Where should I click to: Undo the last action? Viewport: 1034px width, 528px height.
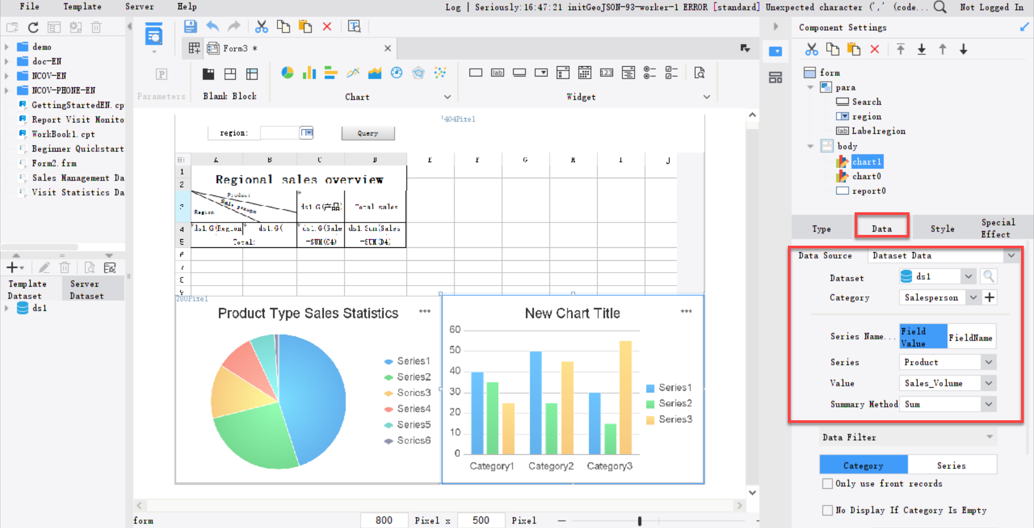(213, 26)
